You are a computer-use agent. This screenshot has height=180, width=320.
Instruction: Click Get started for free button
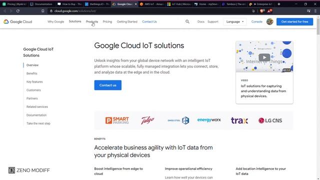pyautogui.click(x=294, y=21)
